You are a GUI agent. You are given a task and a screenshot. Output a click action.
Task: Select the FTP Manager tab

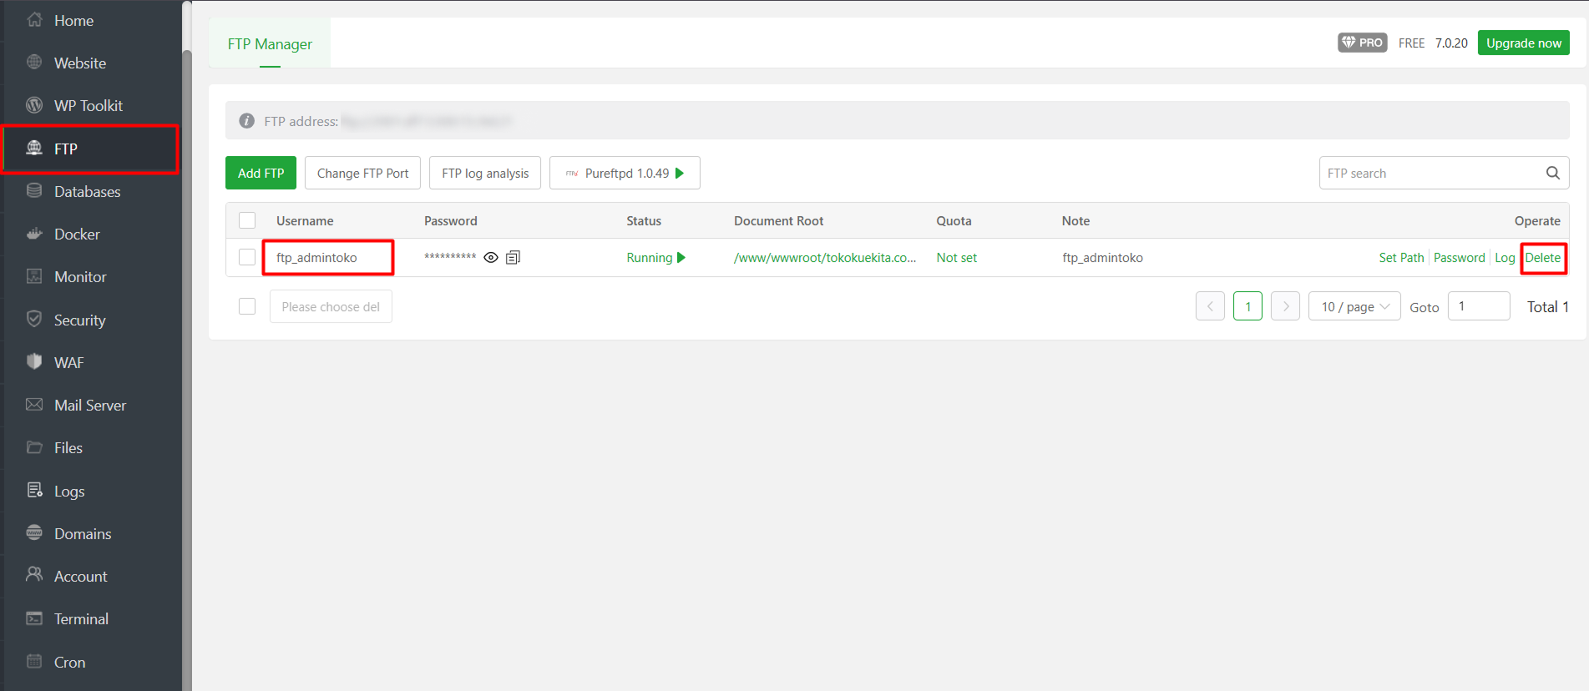click(270, 43)
